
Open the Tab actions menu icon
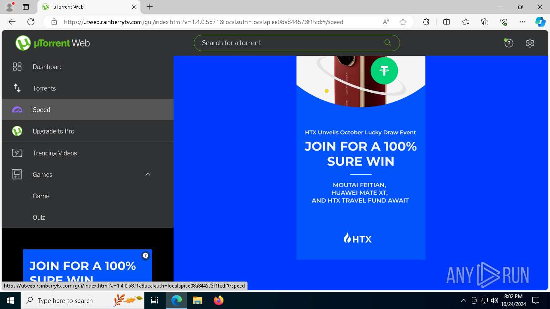click(x=26, y=7)
